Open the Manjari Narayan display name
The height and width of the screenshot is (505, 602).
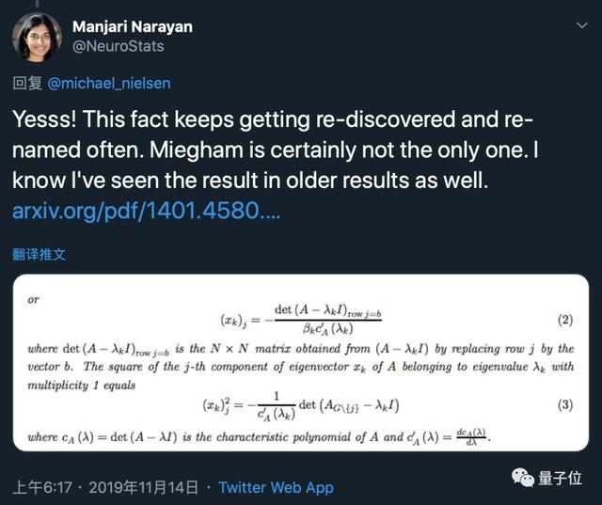(x=132, y=26)
